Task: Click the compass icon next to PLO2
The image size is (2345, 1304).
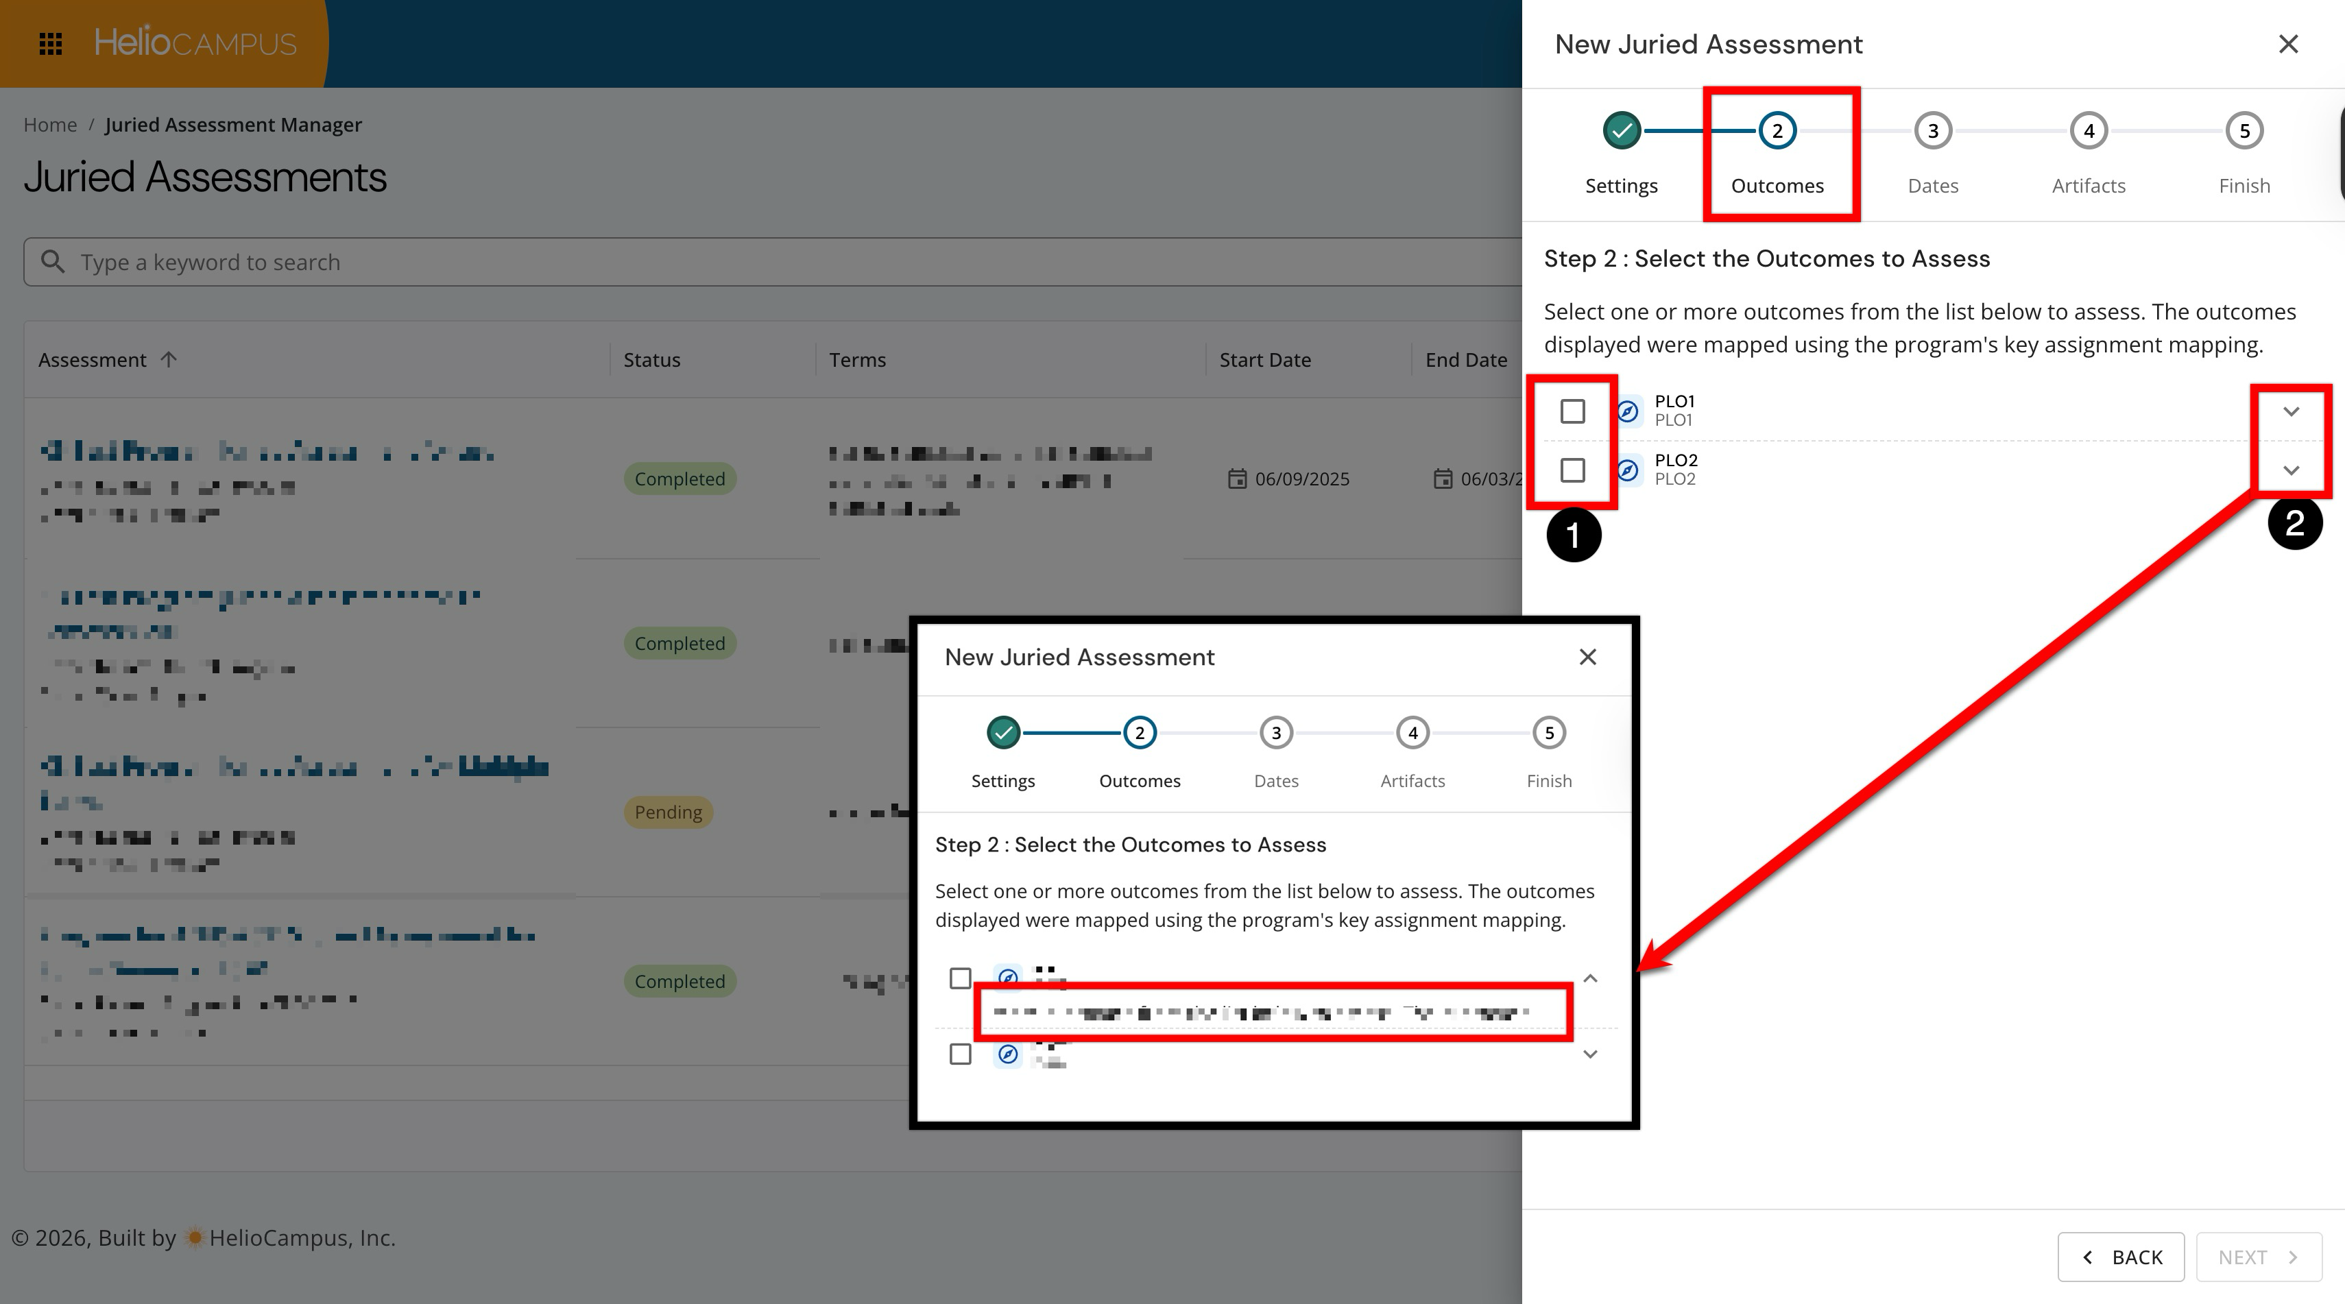Action: [x=1628, y=470]
